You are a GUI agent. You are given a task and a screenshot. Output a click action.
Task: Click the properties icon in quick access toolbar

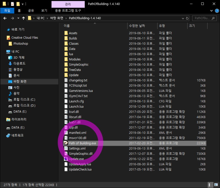click(12, 4)
